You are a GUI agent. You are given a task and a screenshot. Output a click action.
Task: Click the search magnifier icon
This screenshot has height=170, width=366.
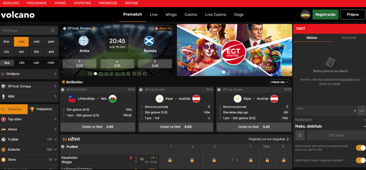tap(53, 31)
